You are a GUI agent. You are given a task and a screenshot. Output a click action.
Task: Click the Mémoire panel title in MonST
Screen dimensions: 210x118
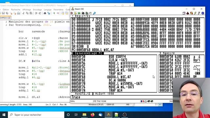pyautogui.click(x=167, y=53)
